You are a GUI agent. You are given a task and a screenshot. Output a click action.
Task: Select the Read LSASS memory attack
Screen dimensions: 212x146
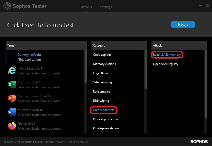(x=167, y=55)
